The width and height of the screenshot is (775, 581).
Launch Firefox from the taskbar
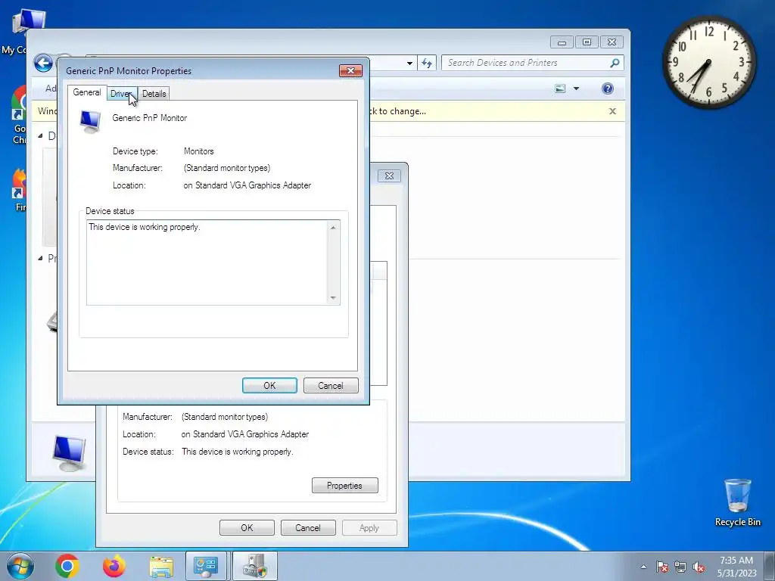pyautogui.click(x=114, y=566)
